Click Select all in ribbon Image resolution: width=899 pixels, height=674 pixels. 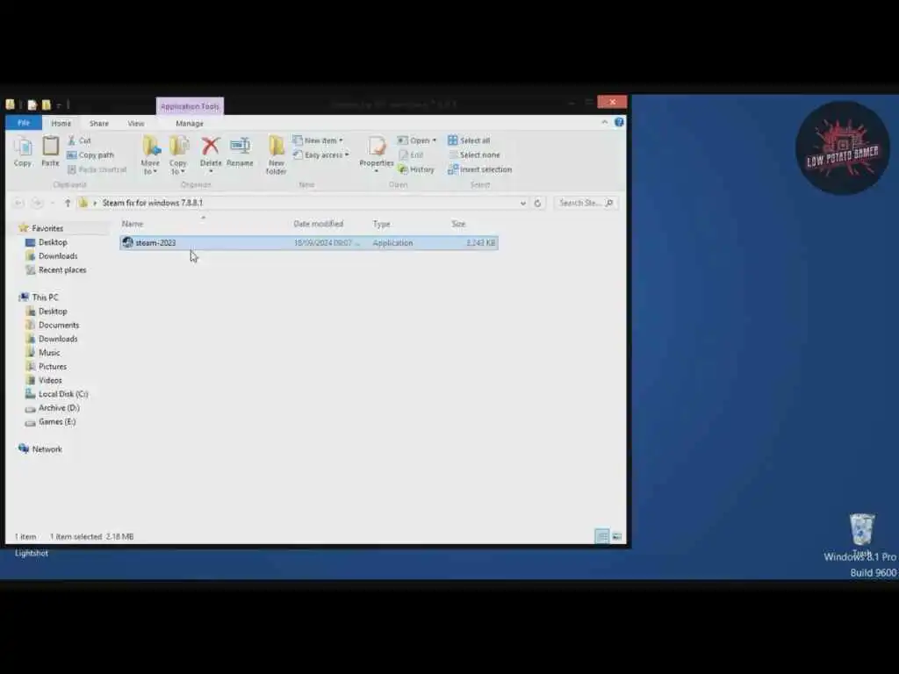click(x=469, y=140)
